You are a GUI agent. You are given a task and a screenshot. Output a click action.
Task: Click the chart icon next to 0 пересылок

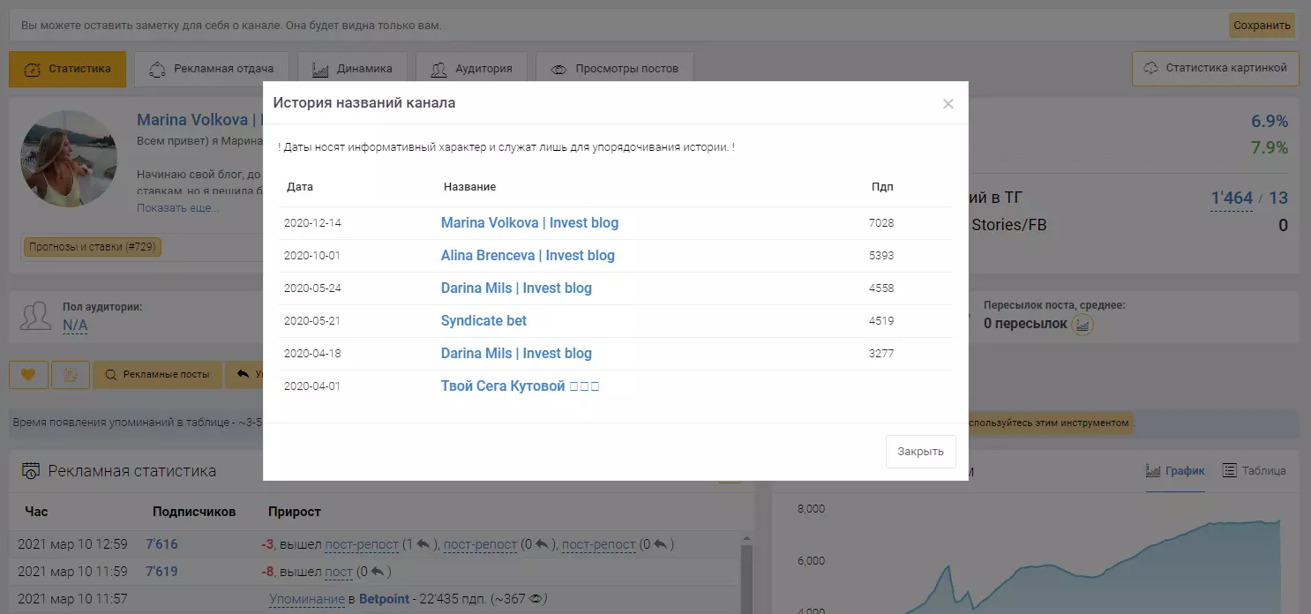pyautogui.click(x=1083, y=325)
